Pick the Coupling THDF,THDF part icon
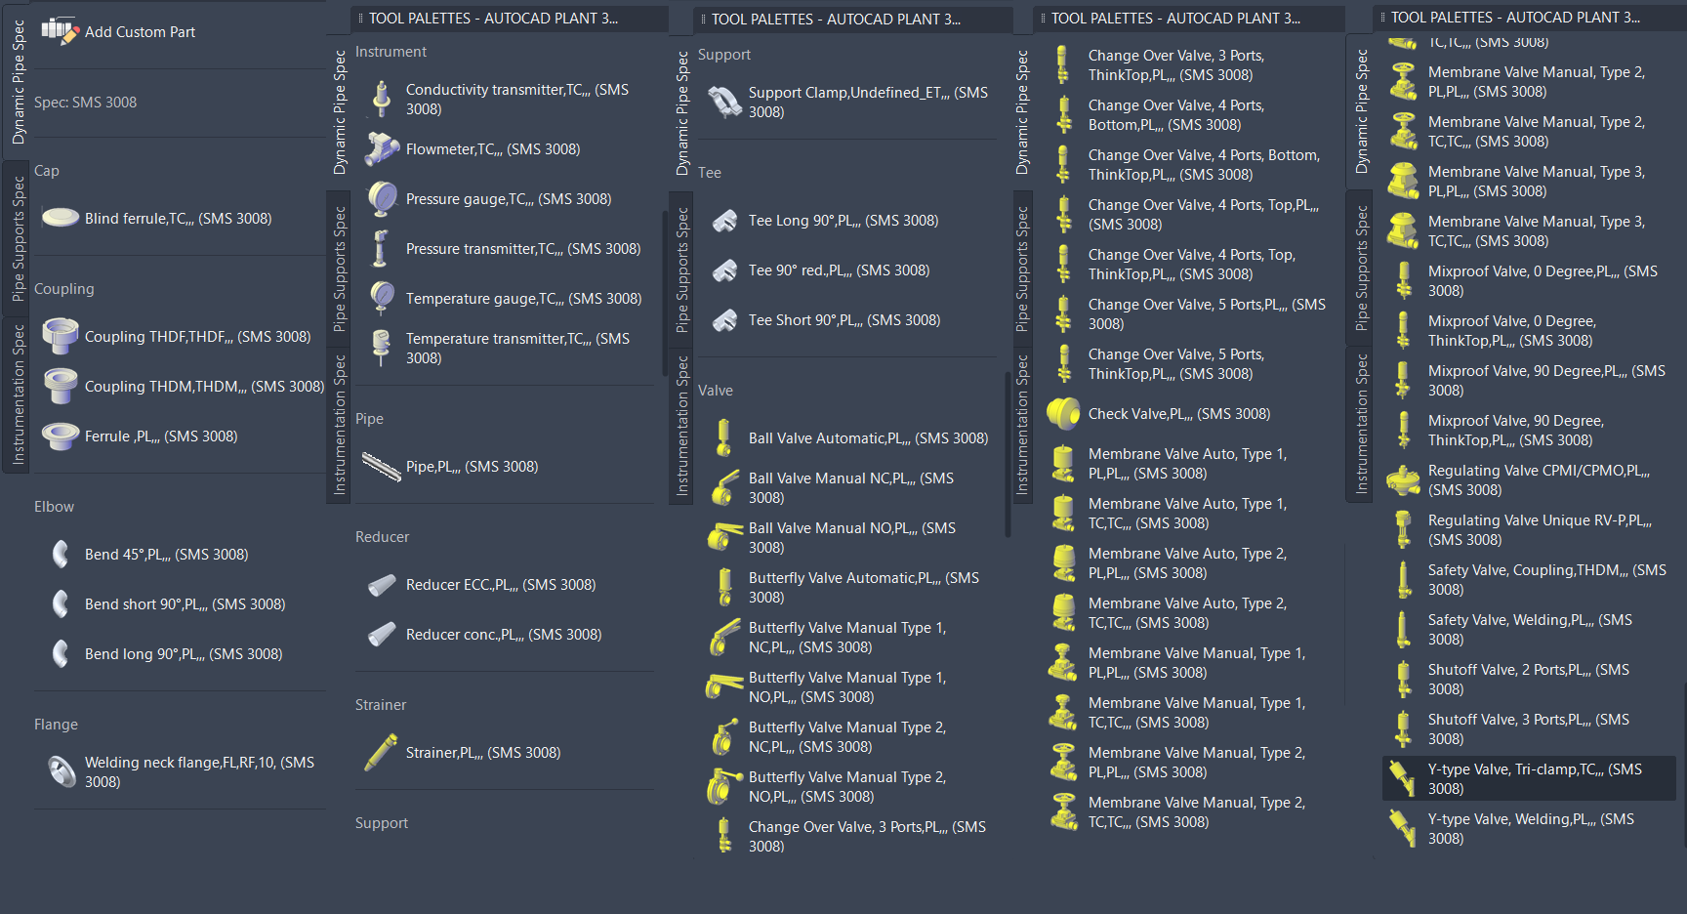Image resolution: width=1687 pixels, height=914 pixels. coord(61,336)
